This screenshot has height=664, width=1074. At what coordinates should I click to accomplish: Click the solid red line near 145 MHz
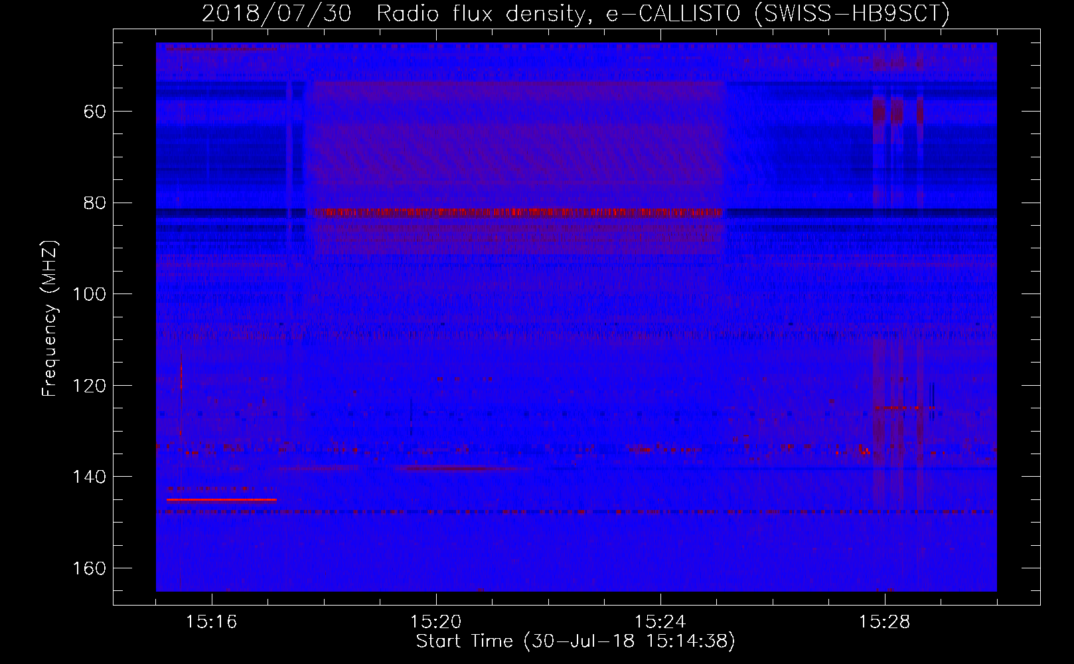(x=222, y=499)
